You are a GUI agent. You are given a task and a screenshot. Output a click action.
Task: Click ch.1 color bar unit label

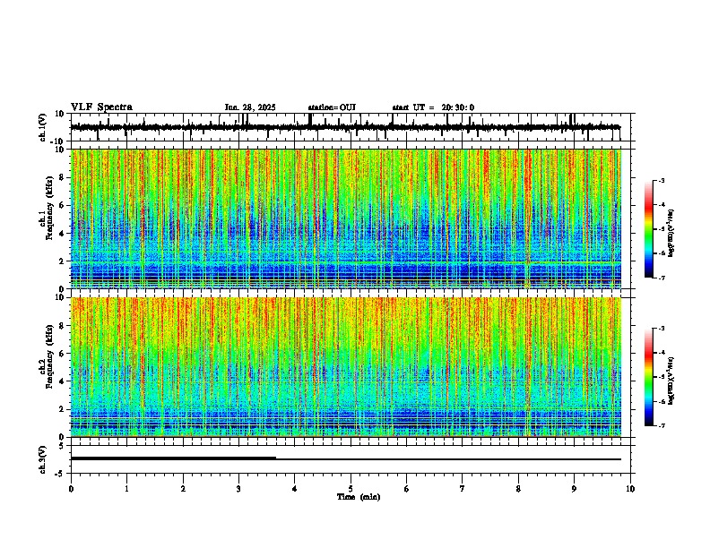coord(671,233)
